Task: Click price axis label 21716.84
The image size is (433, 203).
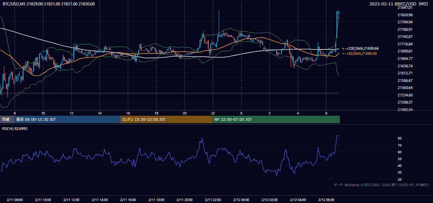Action: [x=405, y=44]
